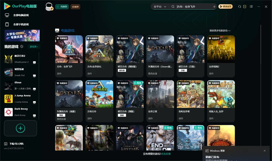Open the 游戏库> link

34,47
